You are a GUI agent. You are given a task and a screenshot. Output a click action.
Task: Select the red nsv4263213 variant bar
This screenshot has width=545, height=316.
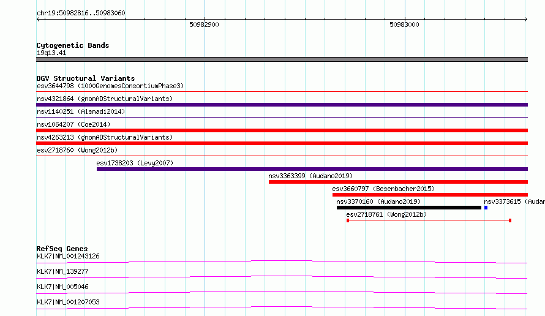(x=282, y=143)
